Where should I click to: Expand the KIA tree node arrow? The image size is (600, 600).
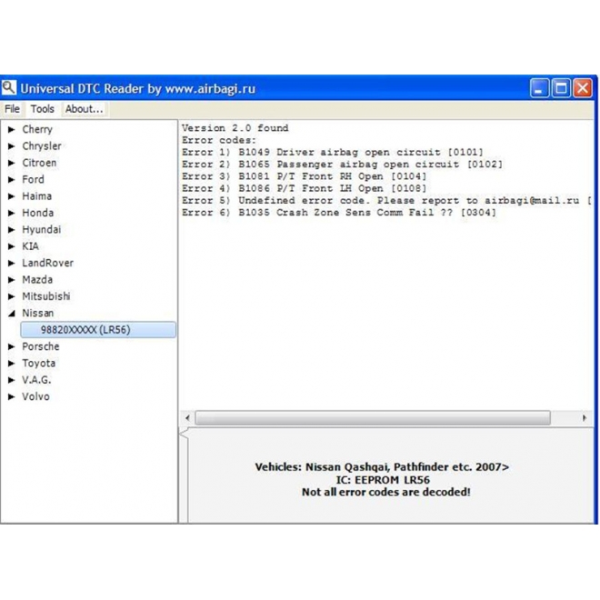coord(12,246)
